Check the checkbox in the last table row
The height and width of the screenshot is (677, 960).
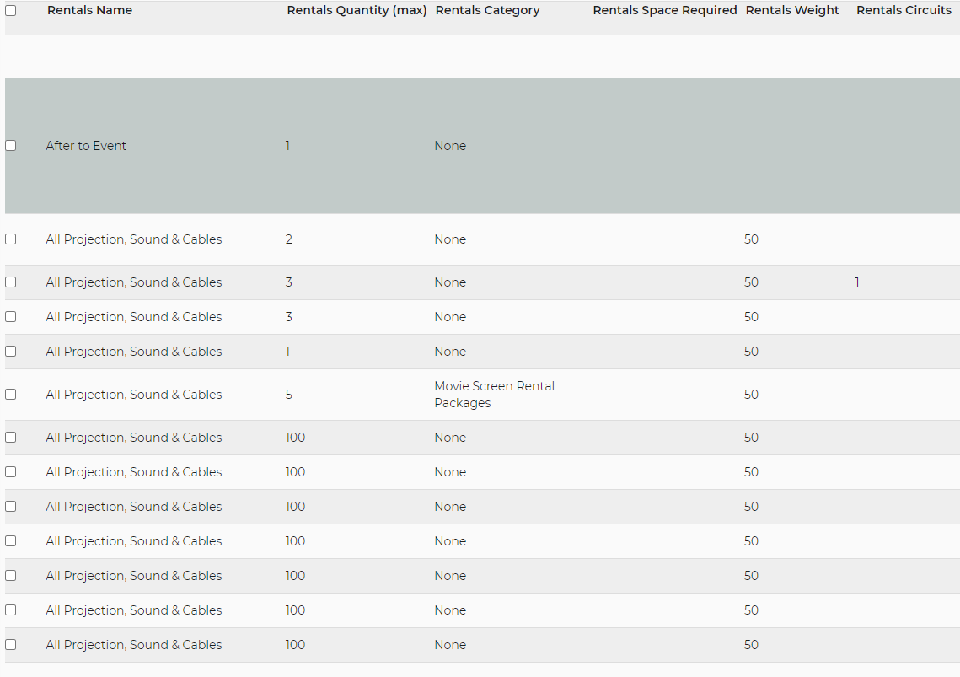(x=10, y=645)
